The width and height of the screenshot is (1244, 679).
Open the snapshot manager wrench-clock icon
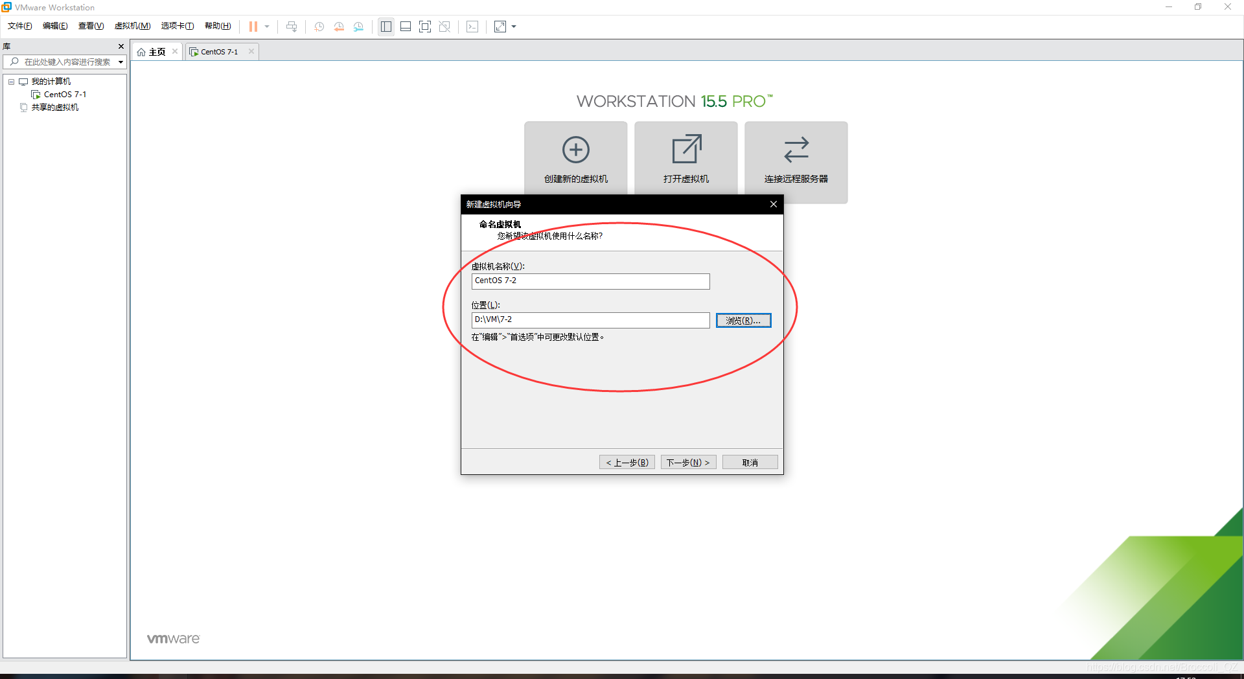358,27
